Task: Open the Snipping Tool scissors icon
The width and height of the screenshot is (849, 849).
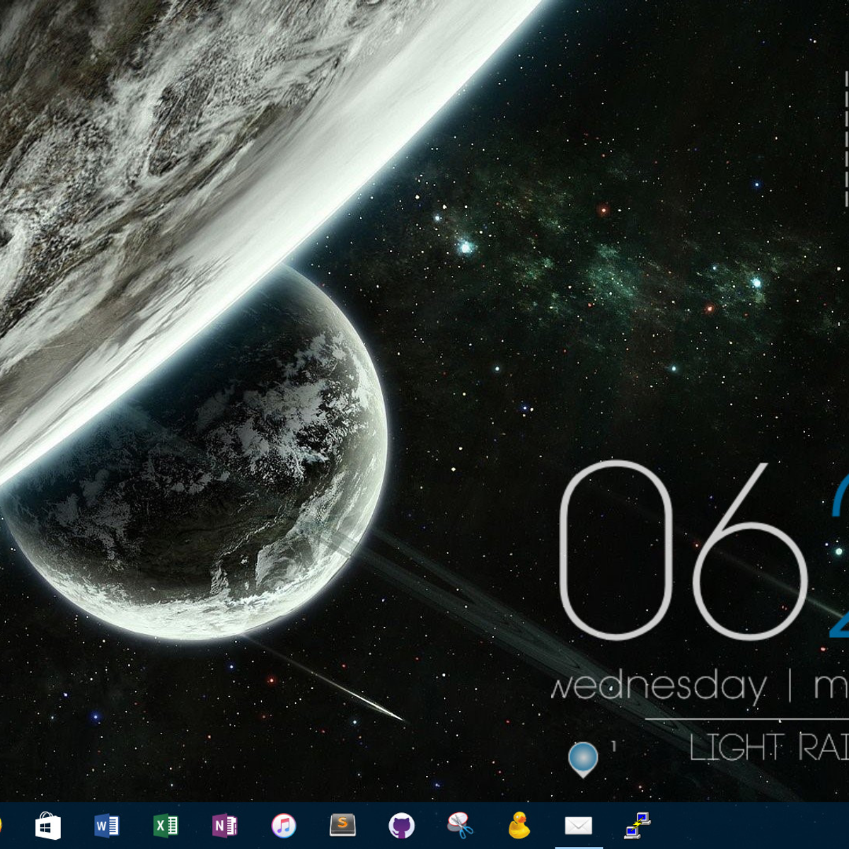Action: pos(460,825)
